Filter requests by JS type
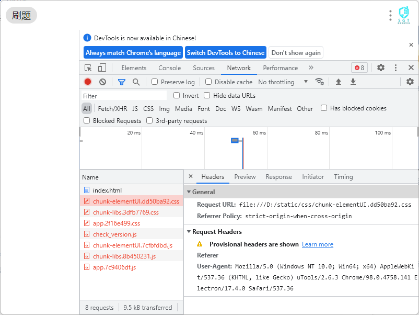The image size is (419, 315). click(135, 109)
